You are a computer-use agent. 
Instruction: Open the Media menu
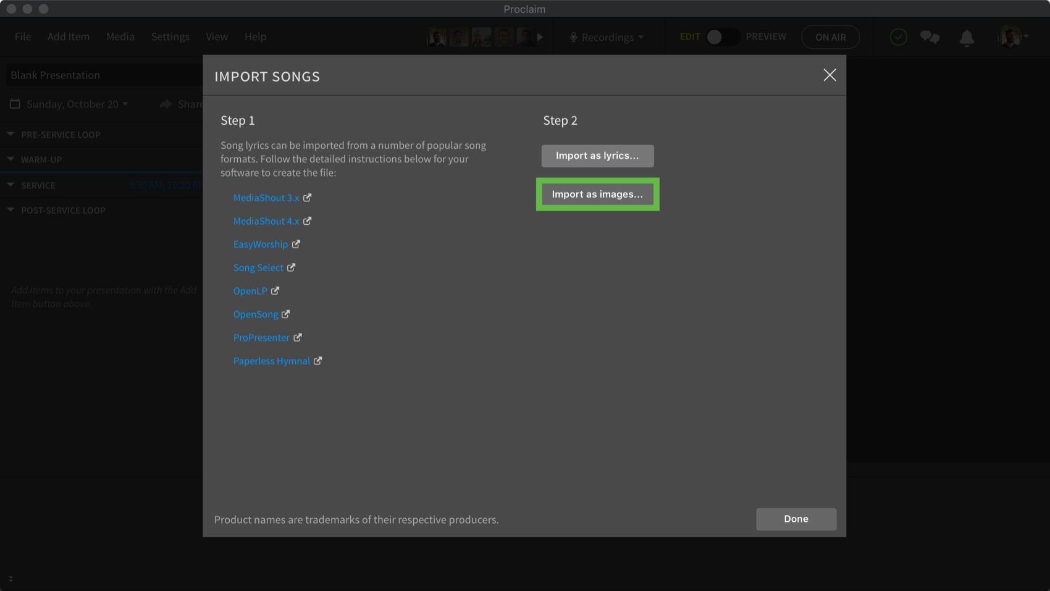(x=120, y=36)
